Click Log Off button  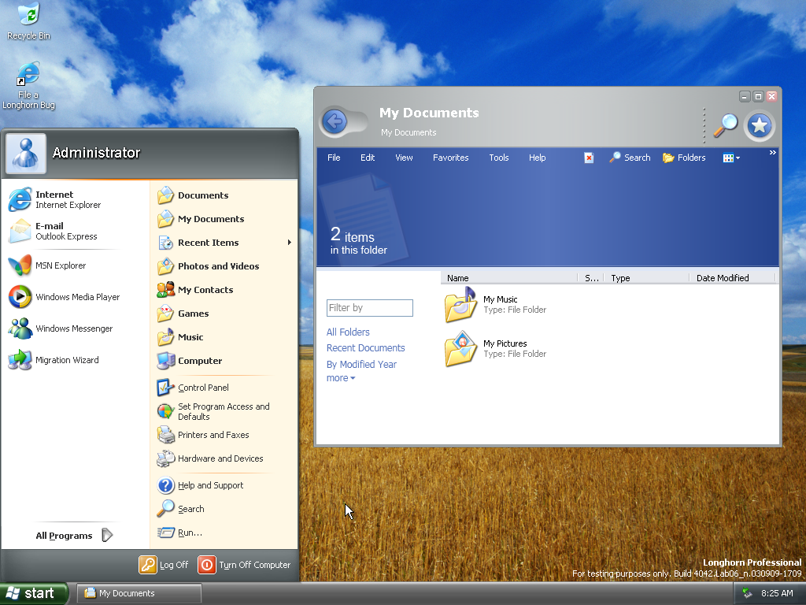click(x=164, y=565)
